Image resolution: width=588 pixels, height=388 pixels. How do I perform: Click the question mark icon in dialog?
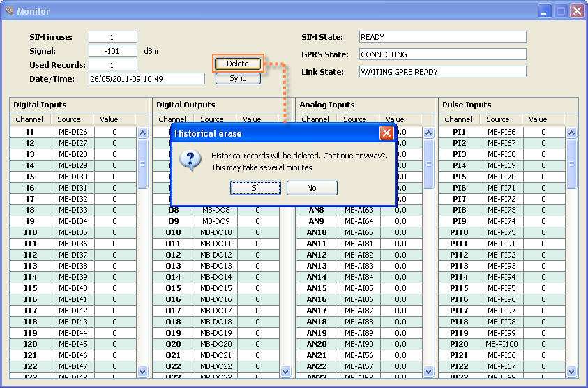(x=190, y=160)
